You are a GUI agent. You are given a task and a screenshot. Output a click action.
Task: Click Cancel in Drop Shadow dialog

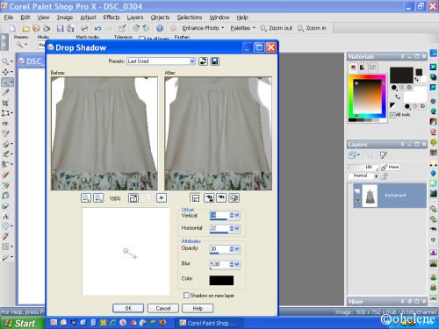pyautogui.click(x=163, y=308)
